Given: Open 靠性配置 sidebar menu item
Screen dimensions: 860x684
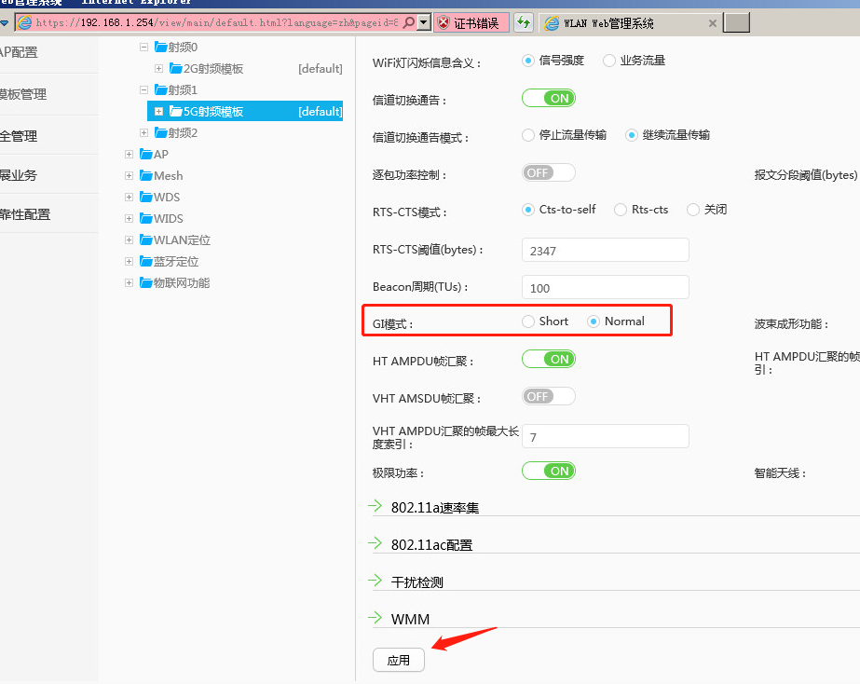Looking at the screenshot, I should tap(25, 214).
